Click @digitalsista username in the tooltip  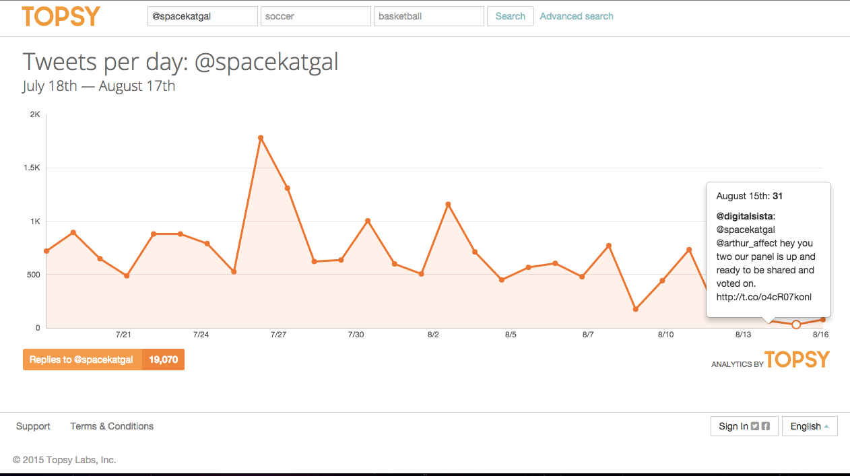(744, 216)
